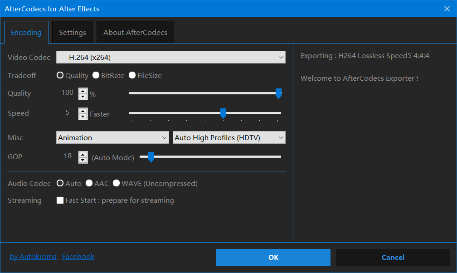Viewport: 457px width, 273px height.
Task: Open the Settings tab
Action: 73,32
